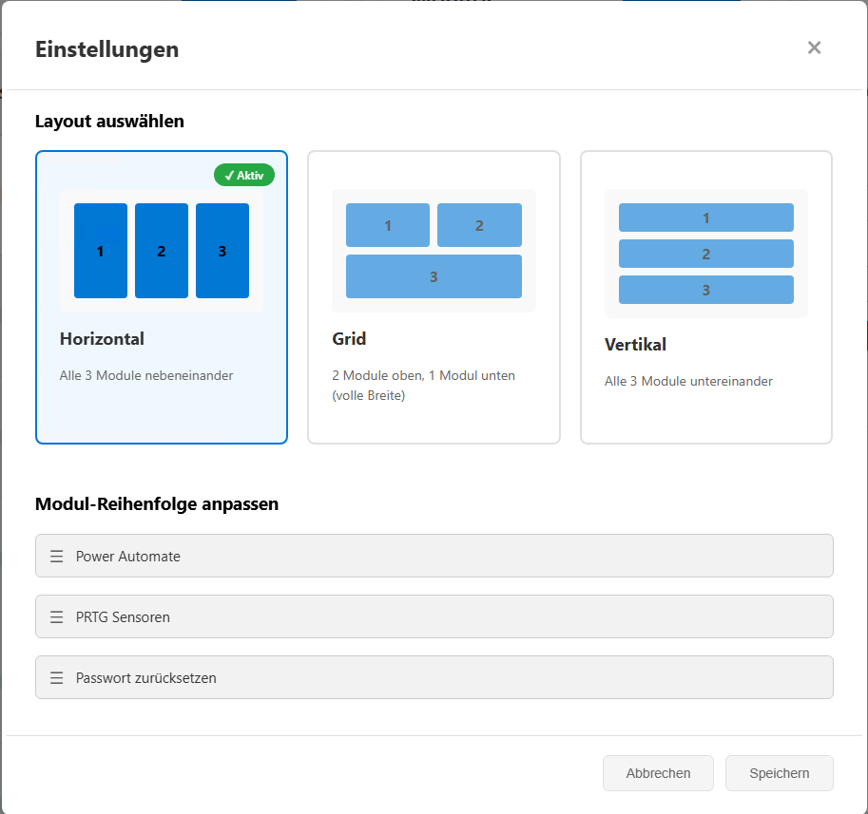Click the text 'Alle 3 Module untereinander'
Image resolution: width=868 pixels, height=814 pixels.
(x=688, y=381)
